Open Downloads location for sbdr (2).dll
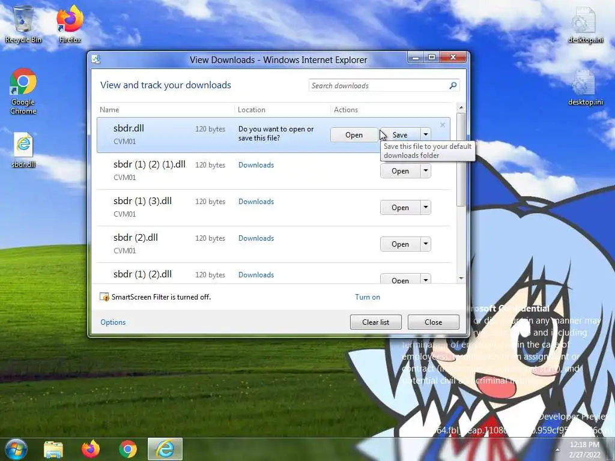615x461 pixels. click(x=256, y=238)
